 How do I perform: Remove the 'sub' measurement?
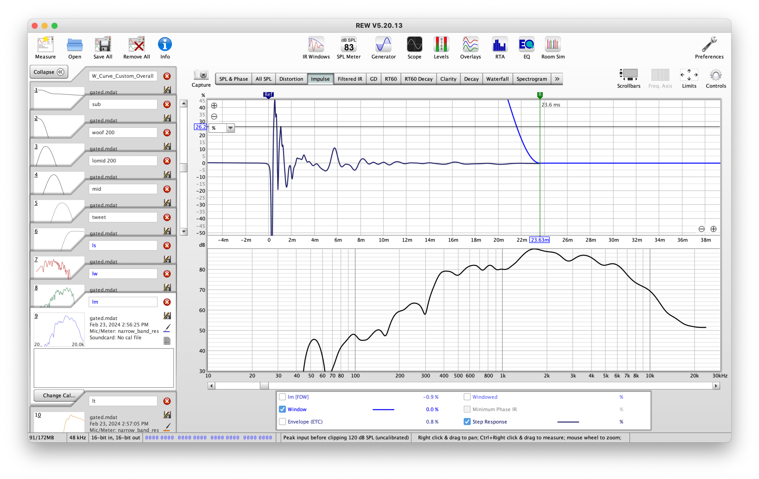pyautogui.click(x=167, y=104)
